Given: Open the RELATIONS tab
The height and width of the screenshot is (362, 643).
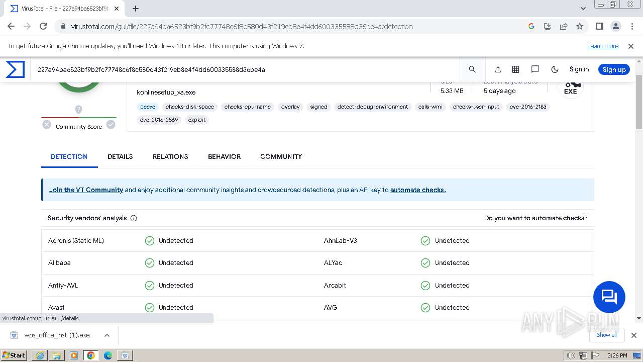Looking at the screenshot, I should coord(170,157).
